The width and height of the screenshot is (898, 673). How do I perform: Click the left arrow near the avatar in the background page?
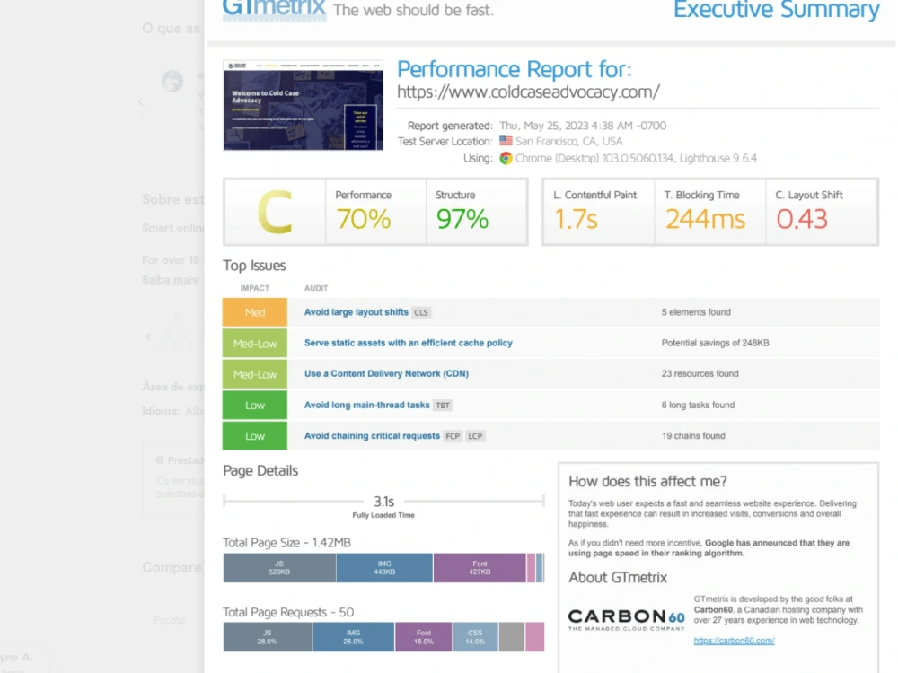pyautogui.click(x=141, y=102)
